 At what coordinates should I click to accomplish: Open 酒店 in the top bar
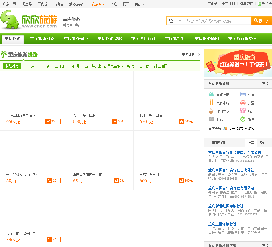114,4
